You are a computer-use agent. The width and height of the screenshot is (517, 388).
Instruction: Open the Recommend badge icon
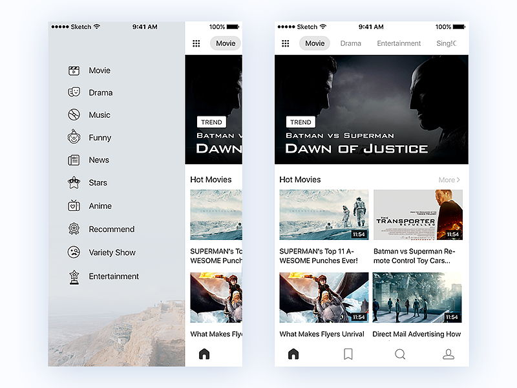(74, 229)
